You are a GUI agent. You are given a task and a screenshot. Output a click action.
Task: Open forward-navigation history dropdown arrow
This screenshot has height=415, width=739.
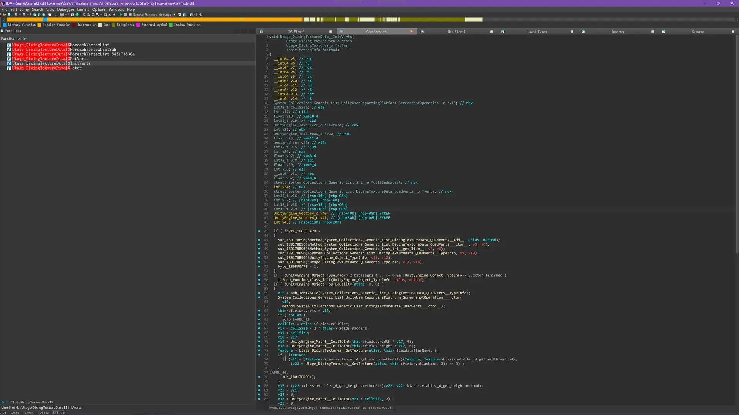28,15
